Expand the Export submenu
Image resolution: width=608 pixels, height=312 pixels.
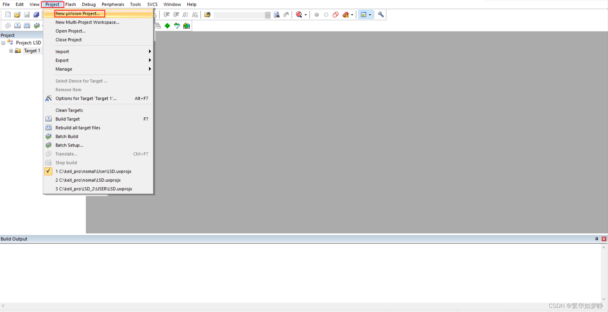(x=98, y=60)
